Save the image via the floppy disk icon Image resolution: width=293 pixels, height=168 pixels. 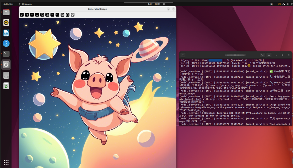(62, 15)
